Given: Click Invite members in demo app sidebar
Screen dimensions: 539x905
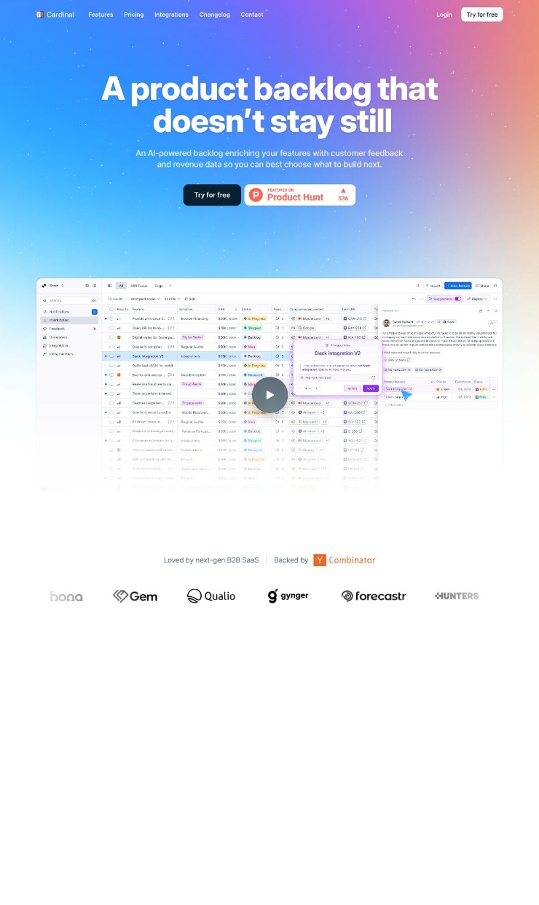Looking at the screenshot, I should click(69, 354).
